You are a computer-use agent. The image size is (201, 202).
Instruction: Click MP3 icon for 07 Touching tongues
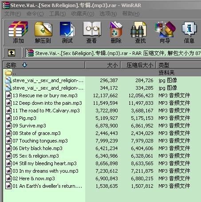click(x=8, y=141)
